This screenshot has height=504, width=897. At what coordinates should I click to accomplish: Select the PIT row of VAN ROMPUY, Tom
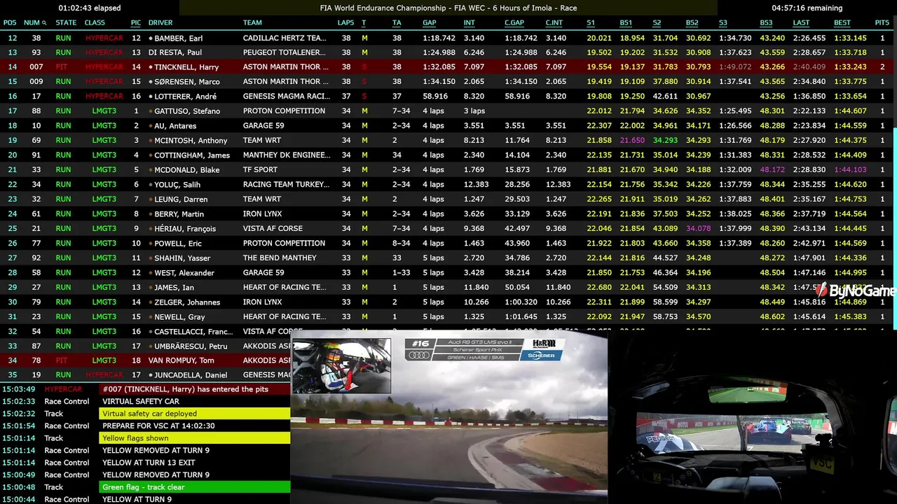pyautogui.click(x=145, y=361)
